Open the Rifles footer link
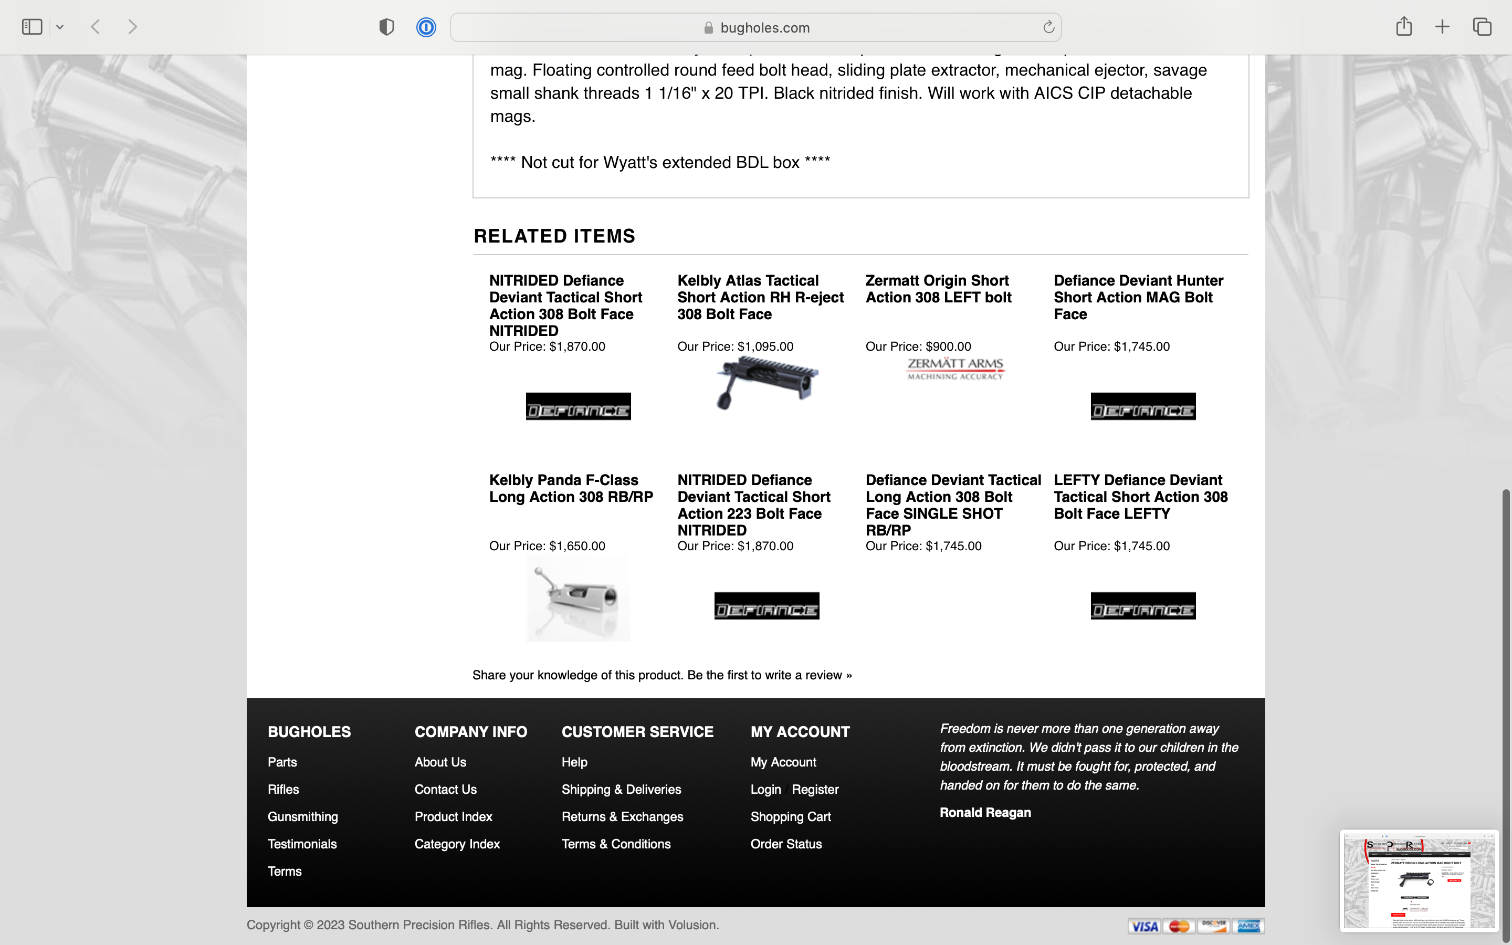The image size is (1512, 945). click(x=283, y=790)
